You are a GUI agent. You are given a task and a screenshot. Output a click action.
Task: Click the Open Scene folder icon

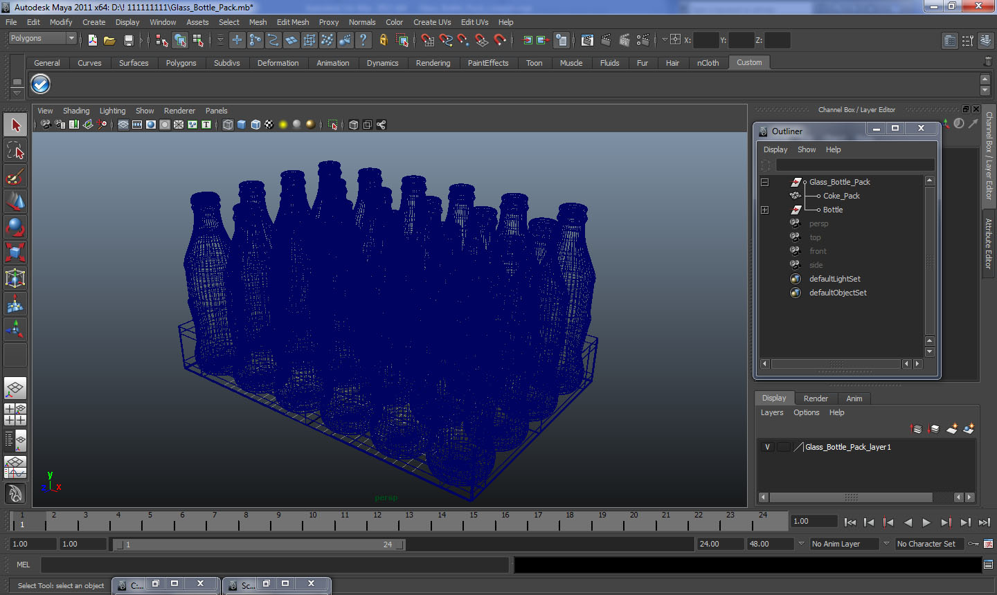coord(109,40)
